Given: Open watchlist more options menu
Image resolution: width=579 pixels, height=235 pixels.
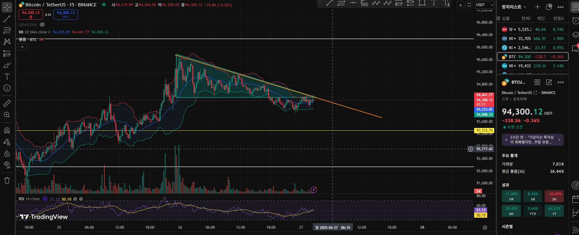Looking at the screenshot, I should pyautogui.click(x=560, y=7).
